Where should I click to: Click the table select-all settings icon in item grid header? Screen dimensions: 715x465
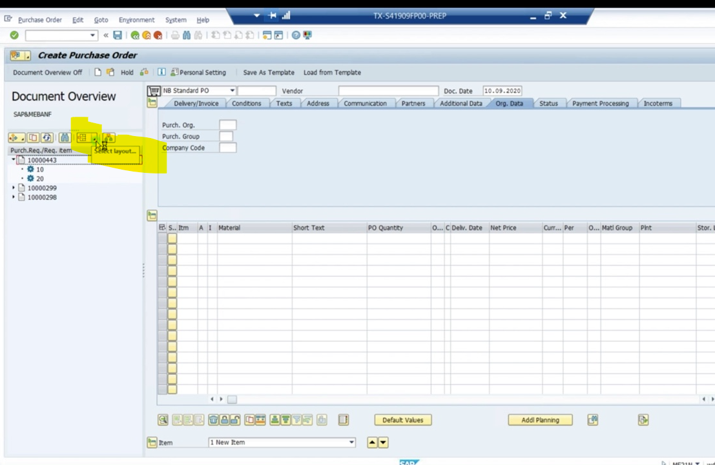(x=162, y=227)
